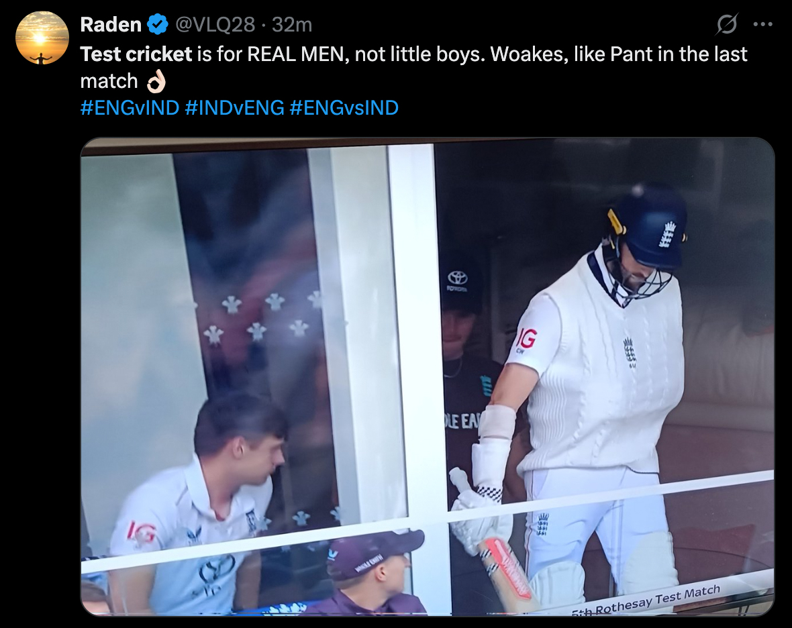Screen dimensions: 792x628
Task: Open the #ENGvsIND hashtag
Action: (x=344, y=107)
